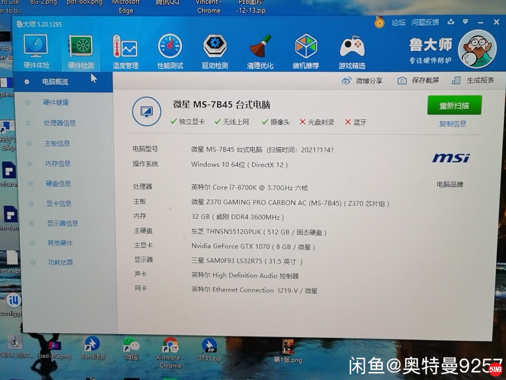Click the 复制信息 copy info link
This screenshot has width=506, height=380.
click(453, 124)
